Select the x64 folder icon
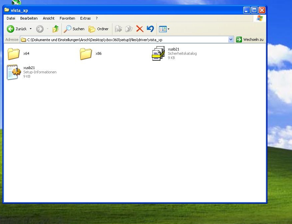This screenshot has width=292, height=224. click(13, 54)
